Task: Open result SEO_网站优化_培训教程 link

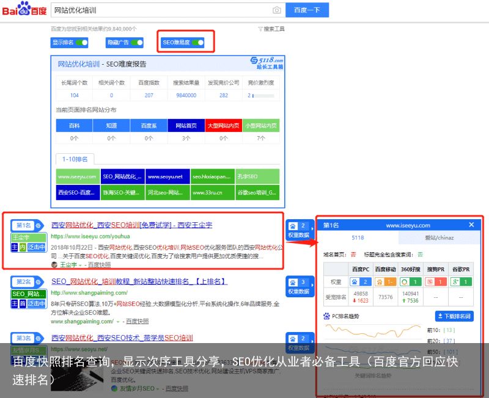Action: point(139,281)
